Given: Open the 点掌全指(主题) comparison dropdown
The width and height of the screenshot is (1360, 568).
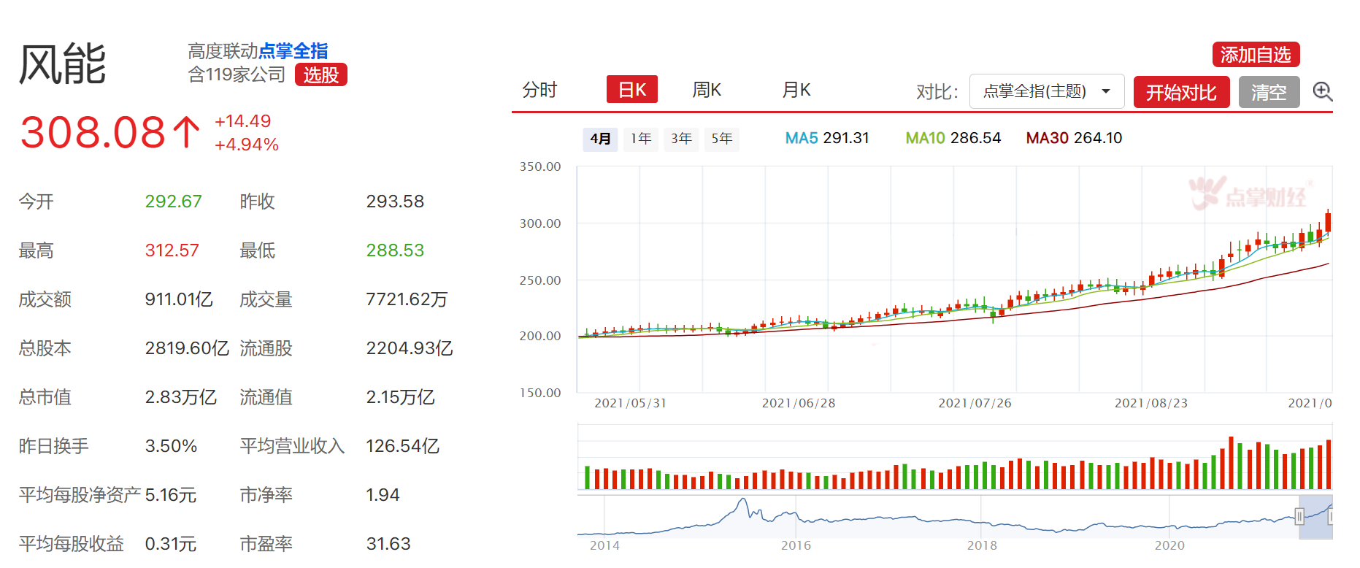Looking at the screenshot, I should tap(1046, 91).
